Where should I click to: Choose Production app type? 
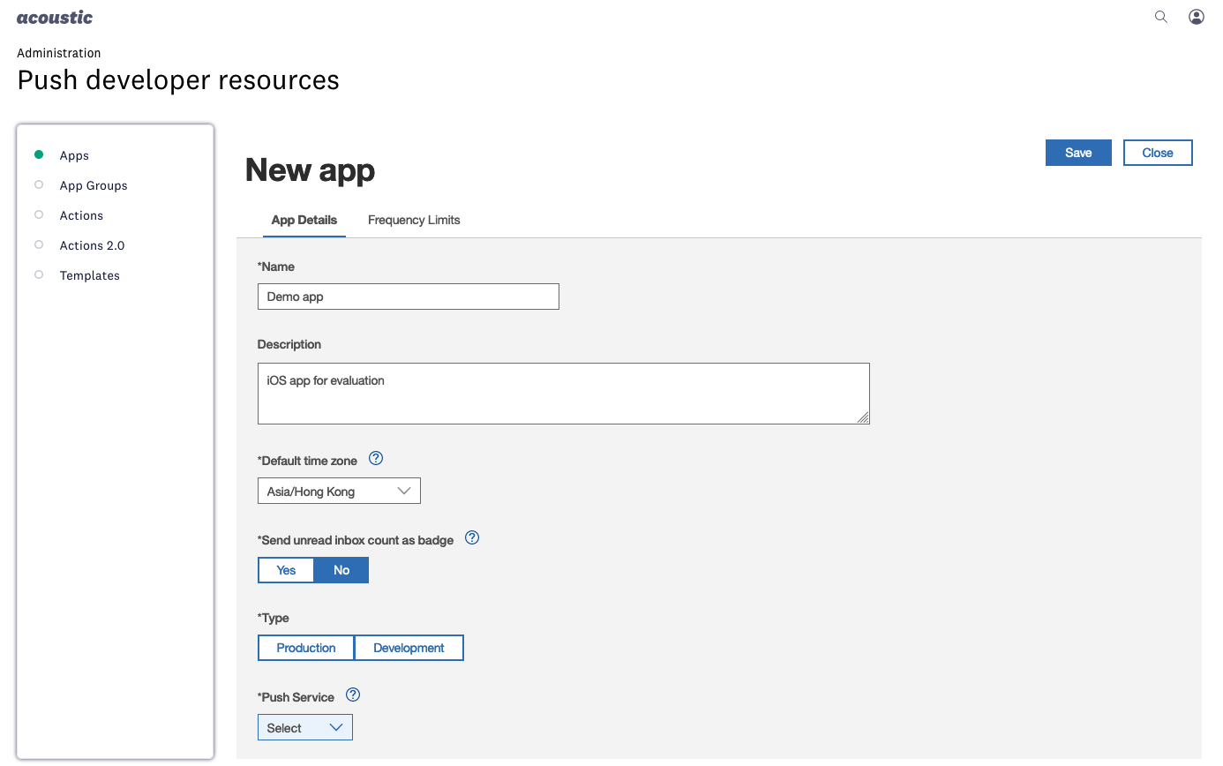click(306, 648)
